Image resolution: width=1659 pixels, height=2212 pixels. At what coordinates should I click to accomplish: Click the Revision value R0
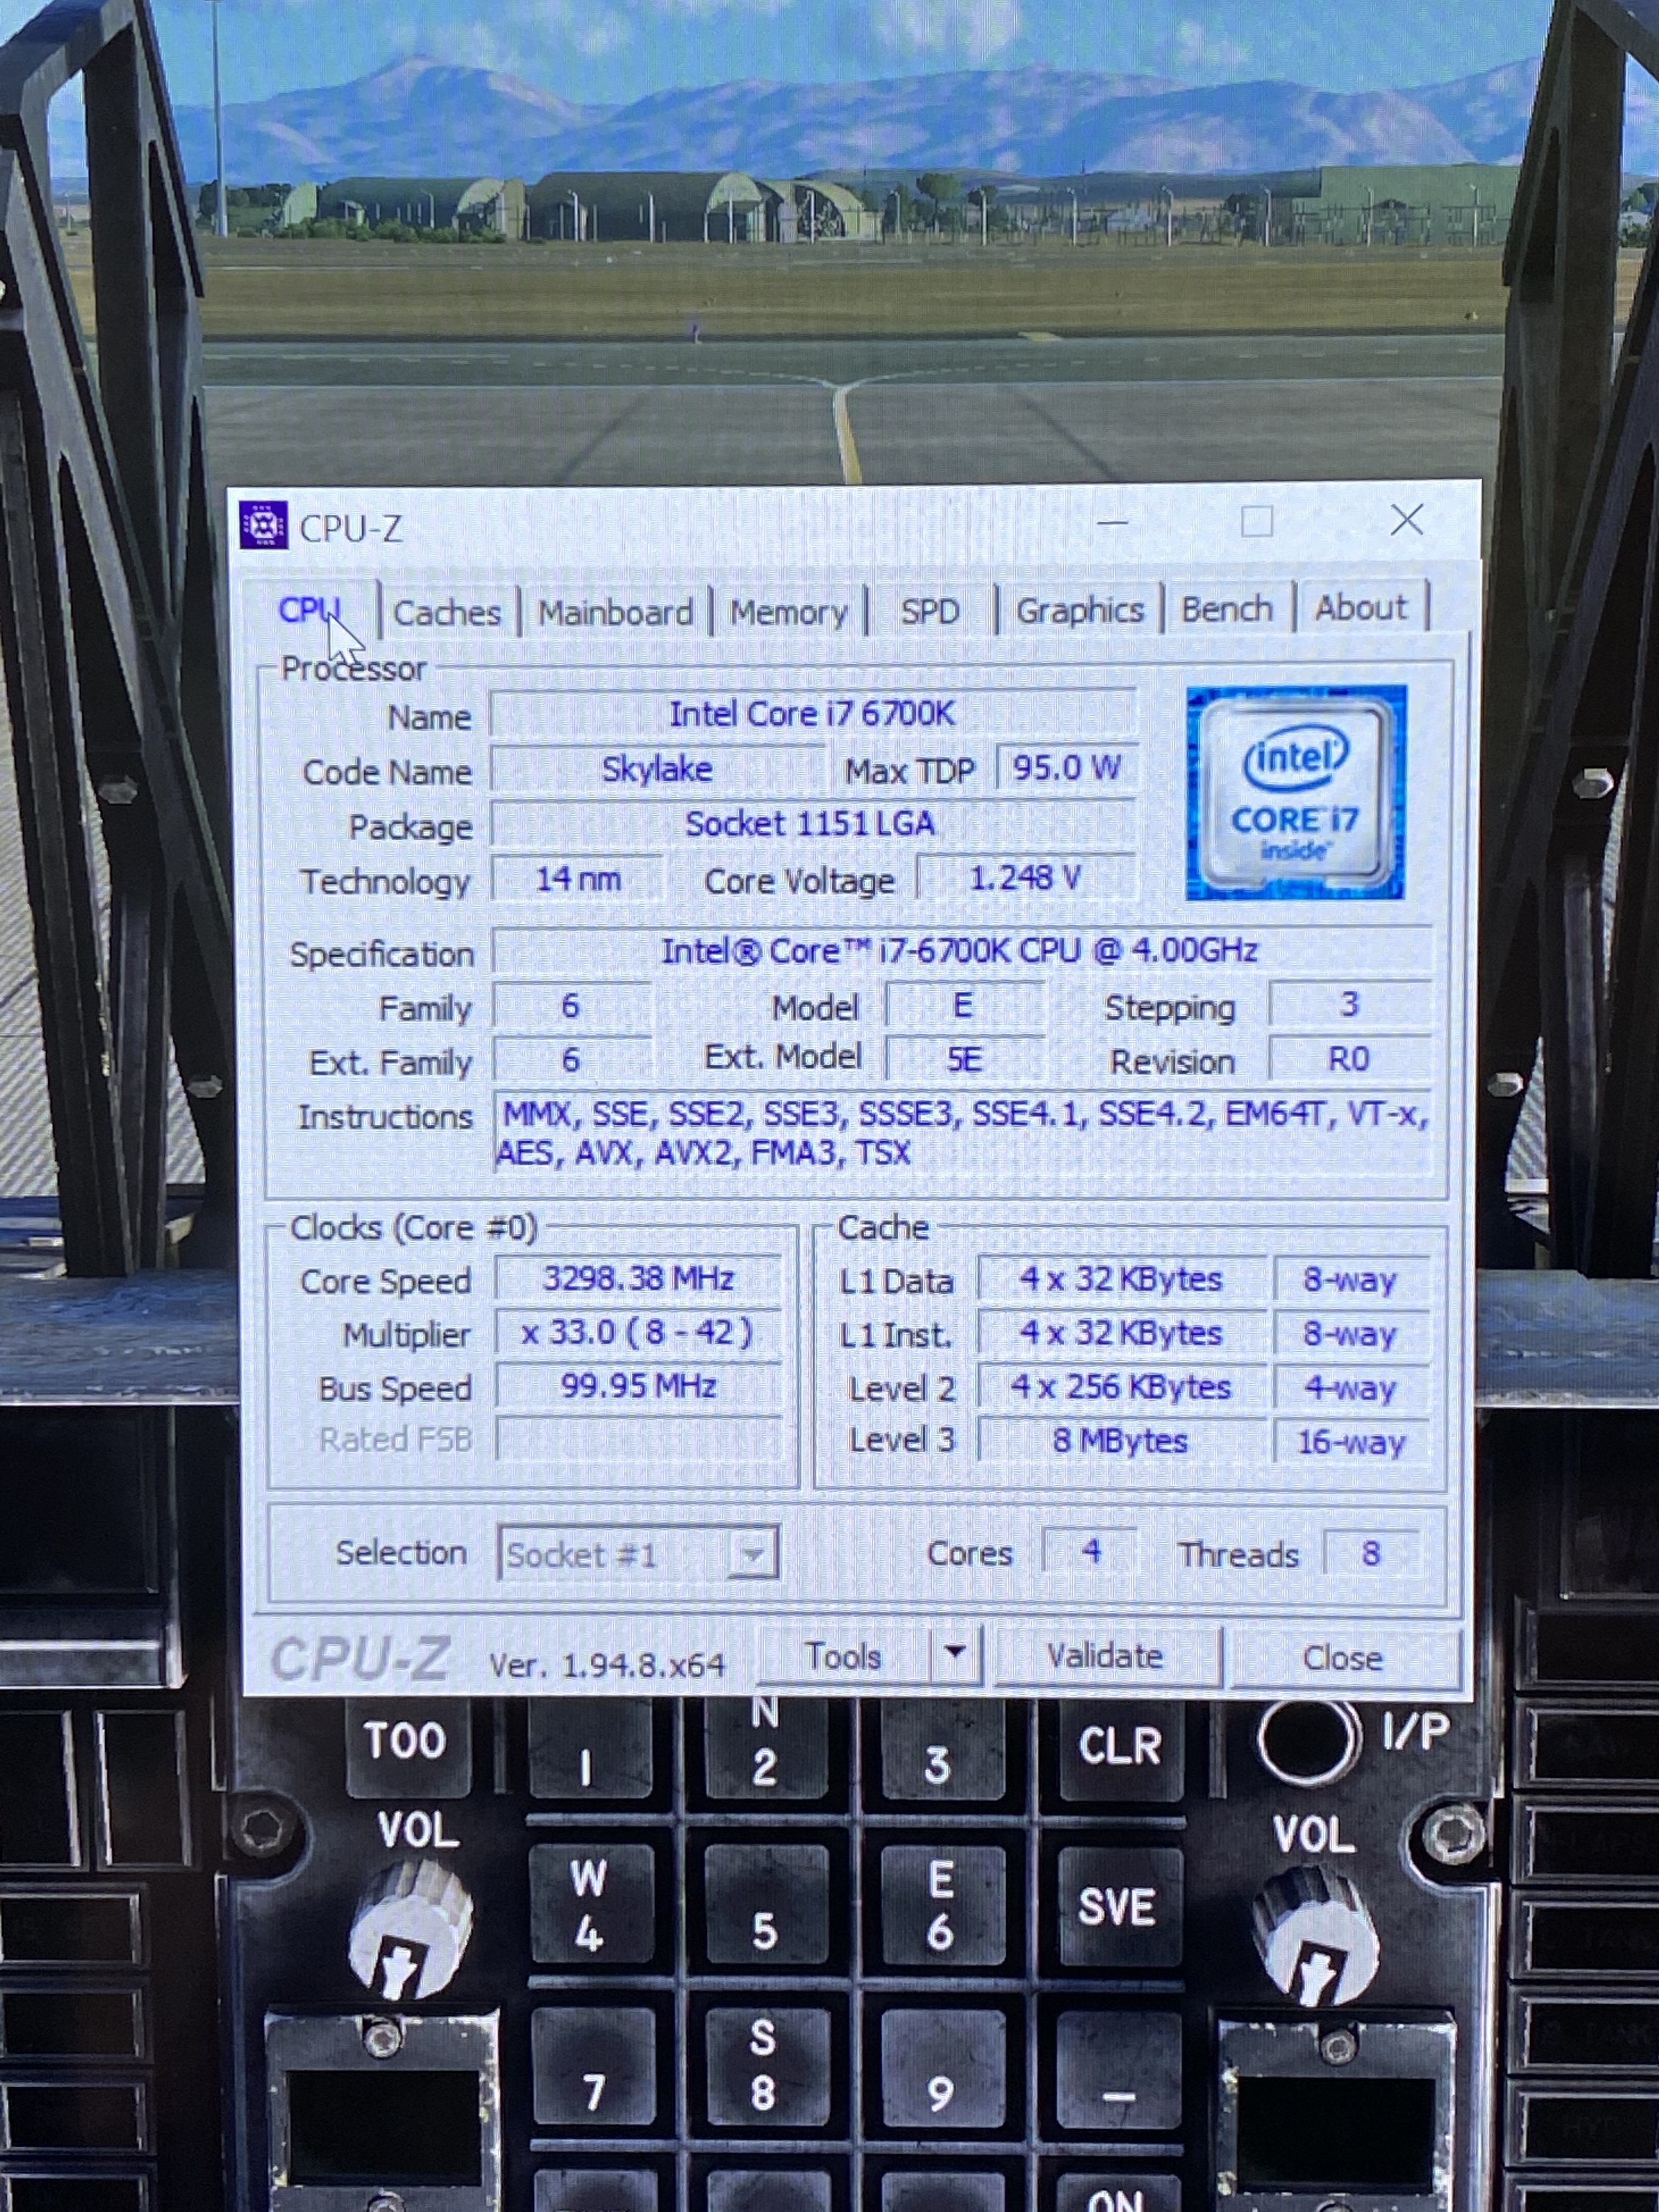click(x=1349, y=1058)
